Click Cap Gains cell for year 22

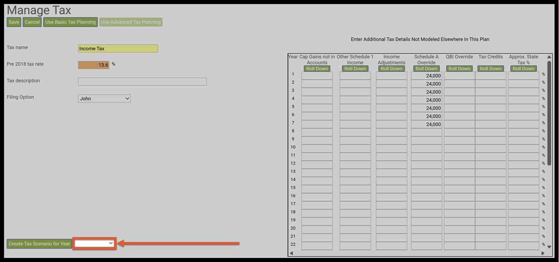click(x=317, y=246)
